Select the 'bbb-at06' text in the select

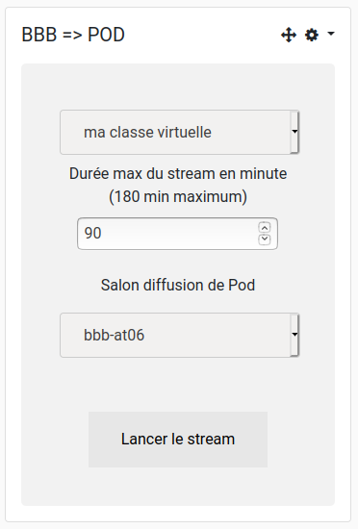(x=115, y=335)
